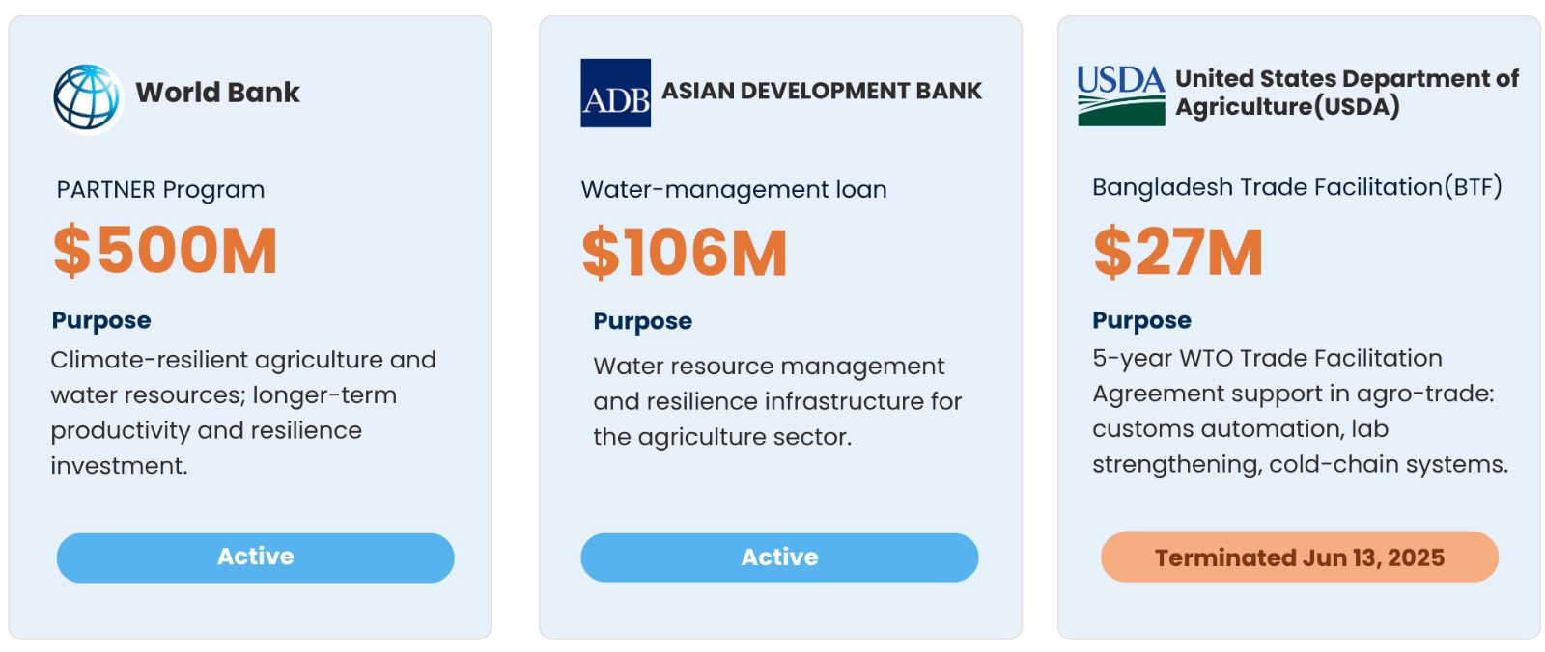This screenshot has height=652, width=1545.
Task: Click Purpose heading in World Bank card
Action: (x=101, y=320)
